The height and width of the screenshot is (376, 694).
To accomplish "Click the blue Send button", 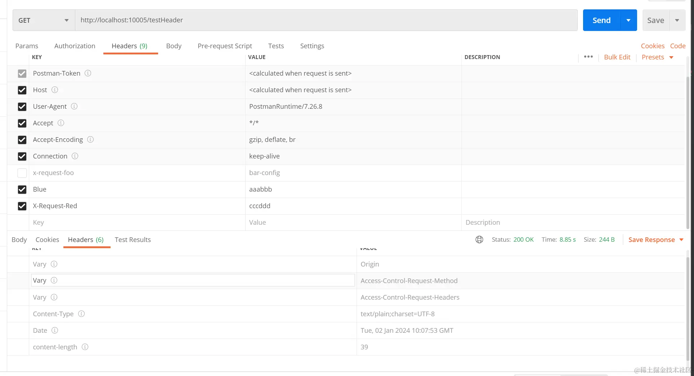I will click(x=601, y=20).
